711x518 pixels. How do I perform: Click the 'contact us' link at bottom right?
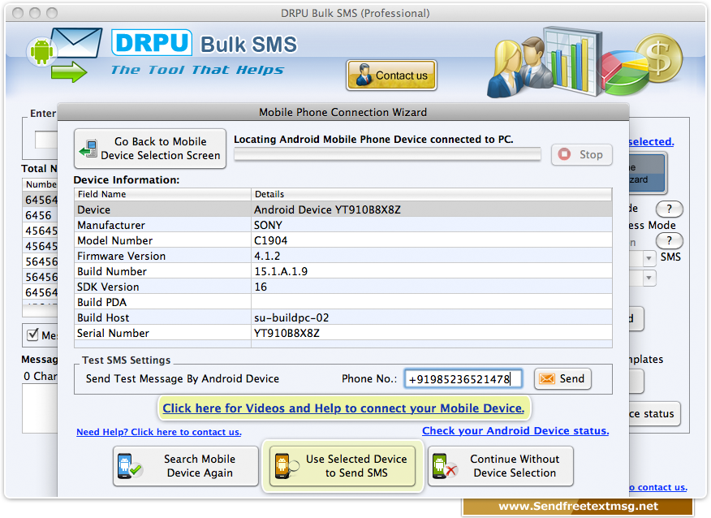point(658,487)
